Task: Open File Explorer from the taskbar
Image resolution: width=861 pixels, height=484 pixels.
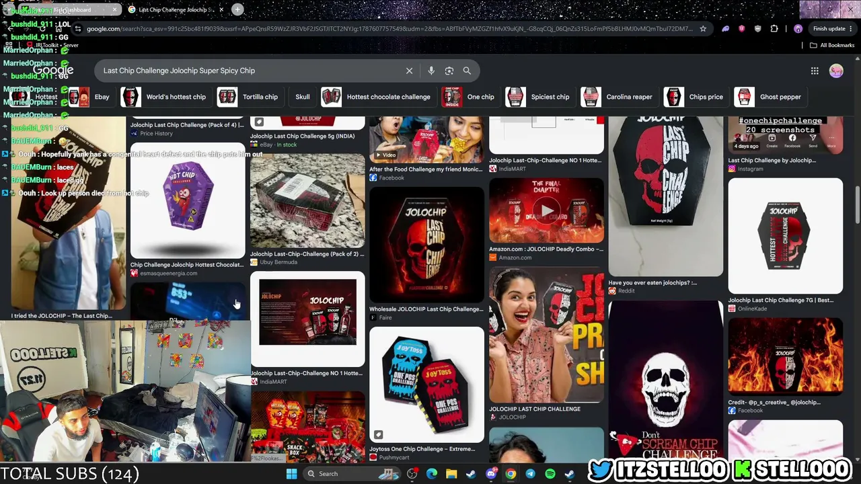Action: [x=451, y=474]
